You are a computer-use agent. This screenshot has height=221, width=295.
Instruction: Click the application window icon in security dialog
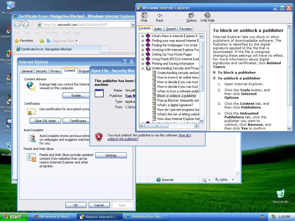99,93
